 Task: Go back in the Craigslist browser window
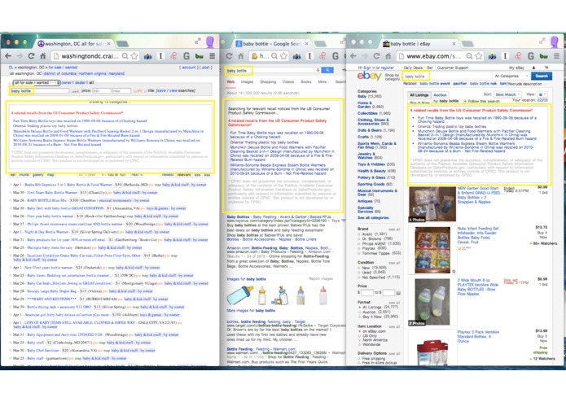click(x=8, y=56)
